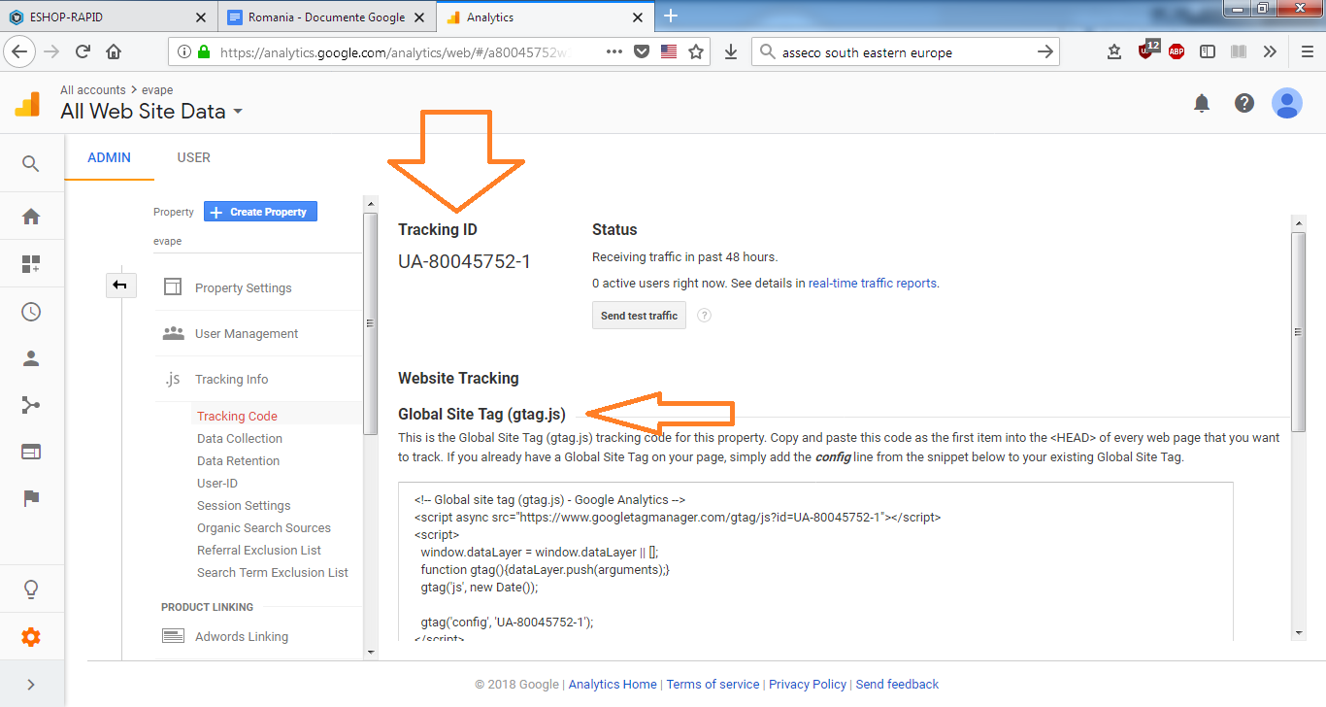Open Customization dashboards icon in sidebar
This screenshot has width=1326, height=707.
tap(31, 264)
